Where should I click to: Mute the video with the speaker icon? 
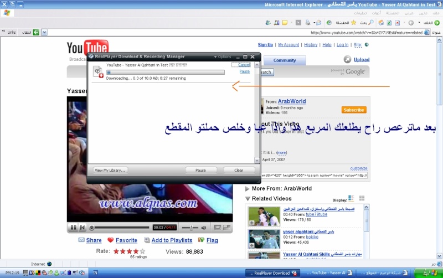pyautogui.click(x=204, y=228)
